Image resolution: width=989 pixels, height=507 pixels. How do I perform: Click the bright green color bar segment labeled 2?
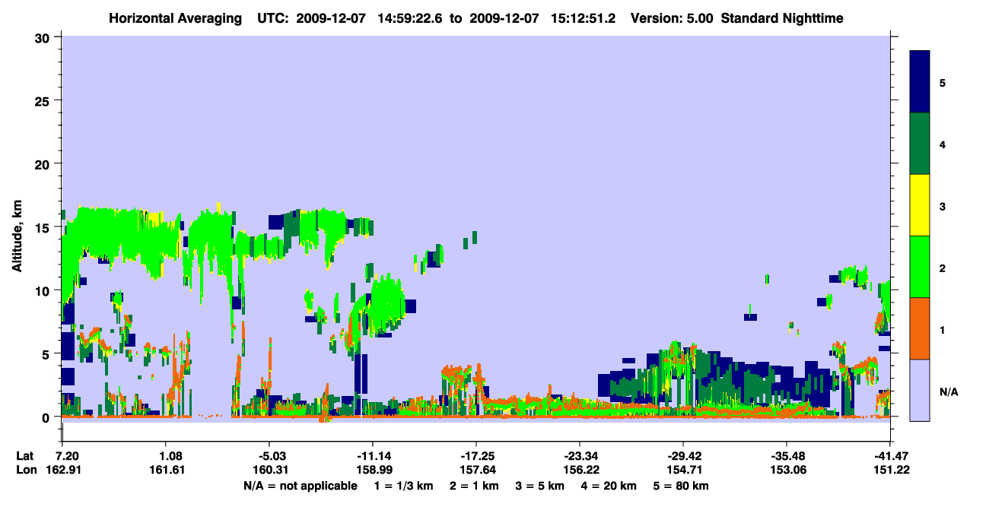pos(920,267)
